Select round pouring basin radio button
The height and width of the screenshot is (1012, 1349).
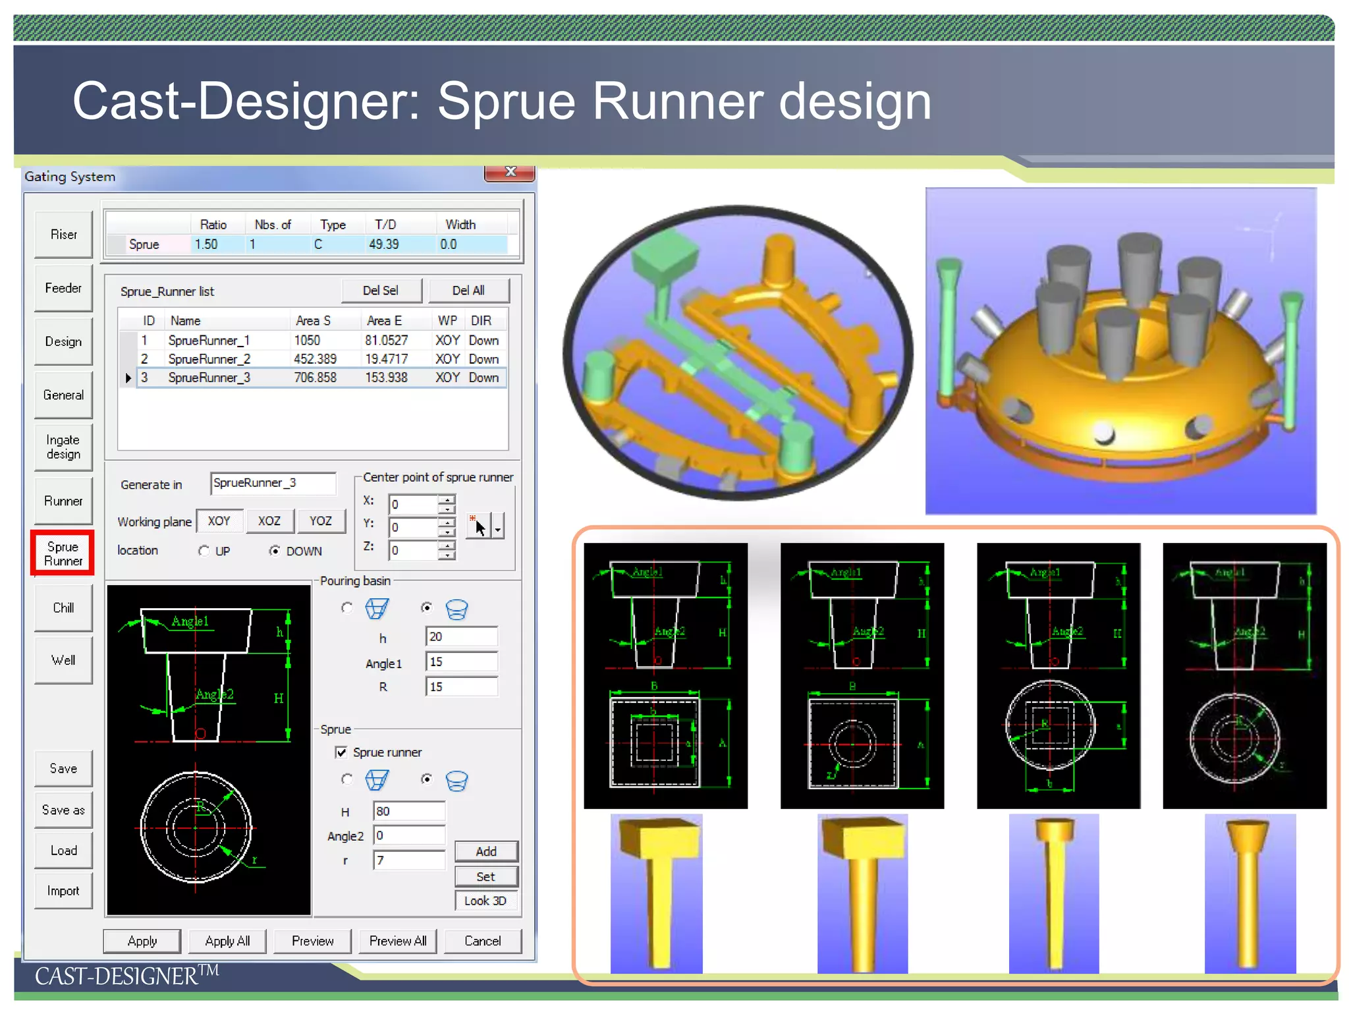tap(427, 607)
